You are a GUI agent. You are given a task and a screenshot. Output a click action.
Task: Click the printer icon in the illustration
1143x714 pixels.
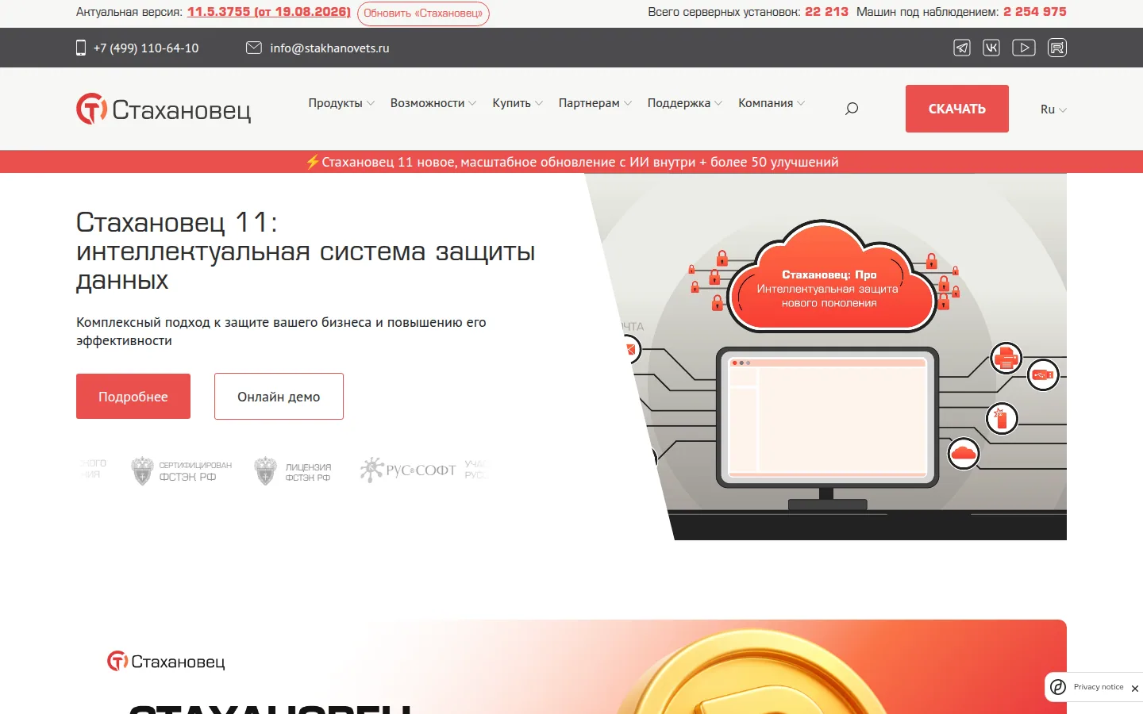point(1006,359)
